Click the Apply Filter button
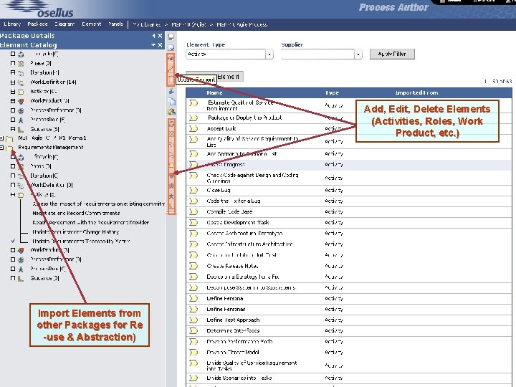 392,54
